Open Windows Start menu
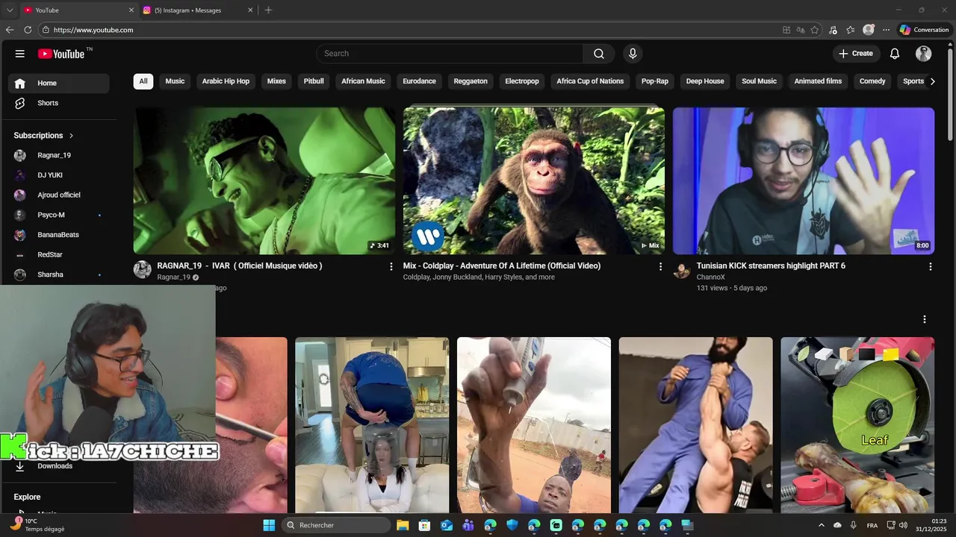 pos(269,525)
